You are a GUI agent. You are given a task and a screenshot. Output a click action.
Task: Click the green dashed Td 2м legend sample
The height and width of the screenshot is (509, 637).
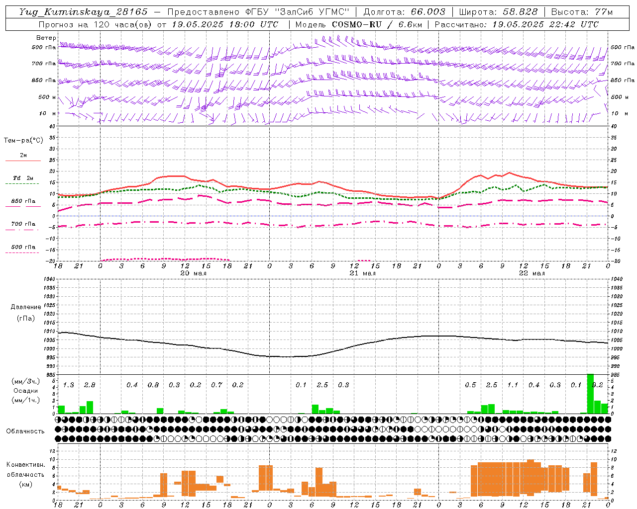[22, 183]
